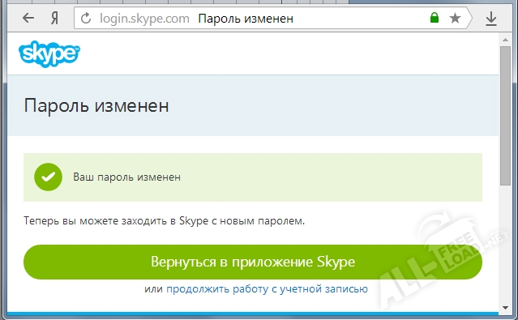Image resolution: width=518 pixels, height=320 pixels.
Task: Click the vertical scrollbar thumb
Action: click(505, 116)
